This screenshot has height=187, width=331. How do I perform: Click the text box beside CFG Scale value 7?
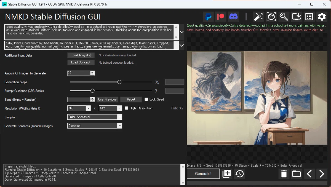(175, 91)
